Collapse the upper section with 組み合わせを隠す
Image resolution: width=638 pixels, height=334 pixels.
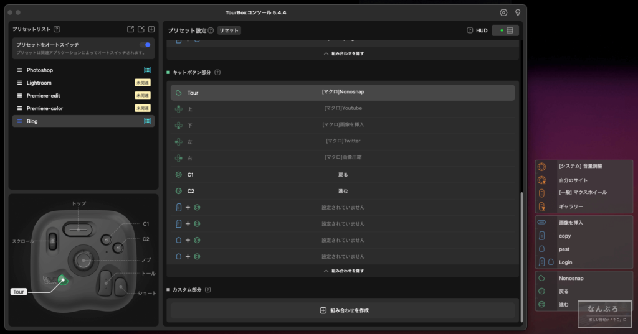(x=344, y=53)
